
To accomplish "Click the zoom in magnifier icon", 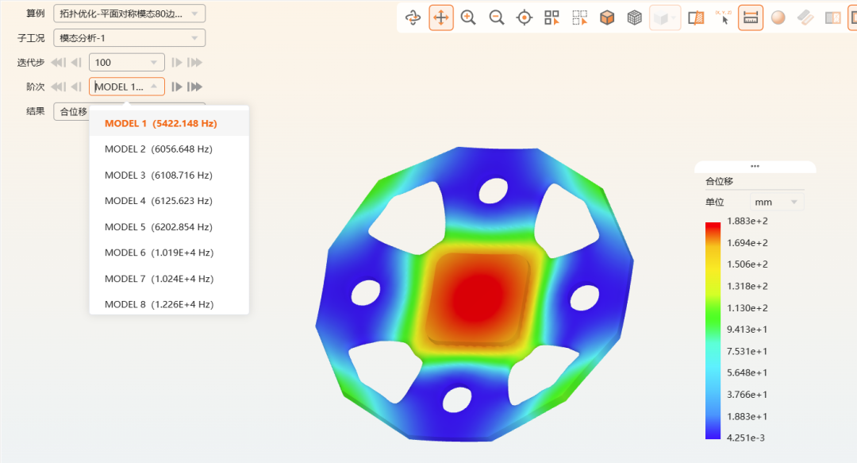I will point(468,17).
